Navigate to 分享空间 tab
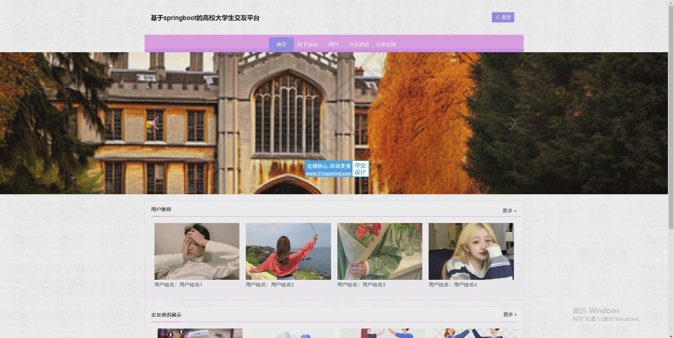 tap(385, 45)
